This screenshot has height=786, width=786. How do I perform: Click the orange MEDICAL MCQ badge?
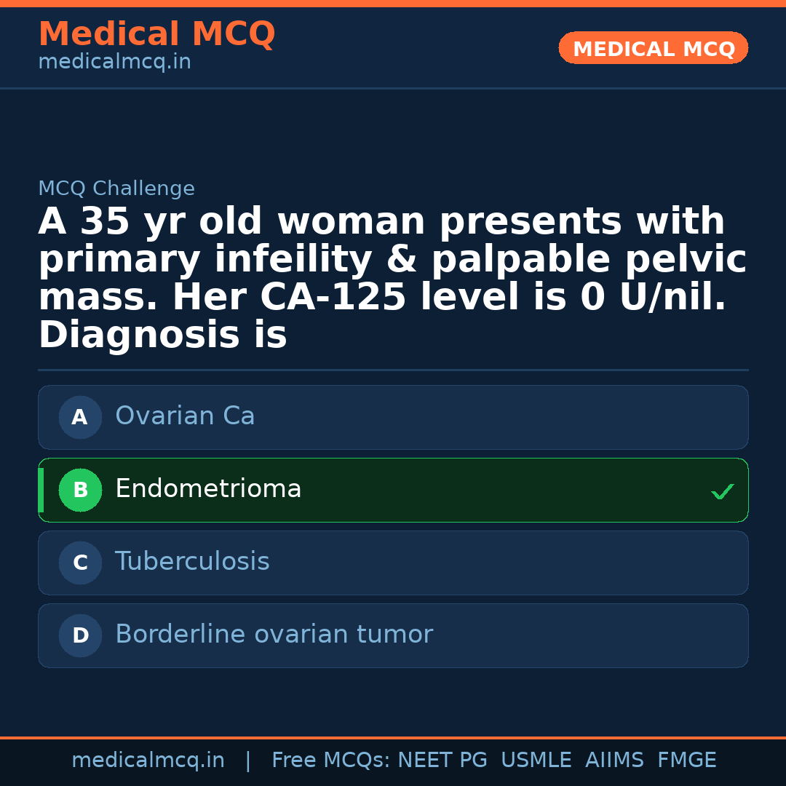(x=653, y=48)
